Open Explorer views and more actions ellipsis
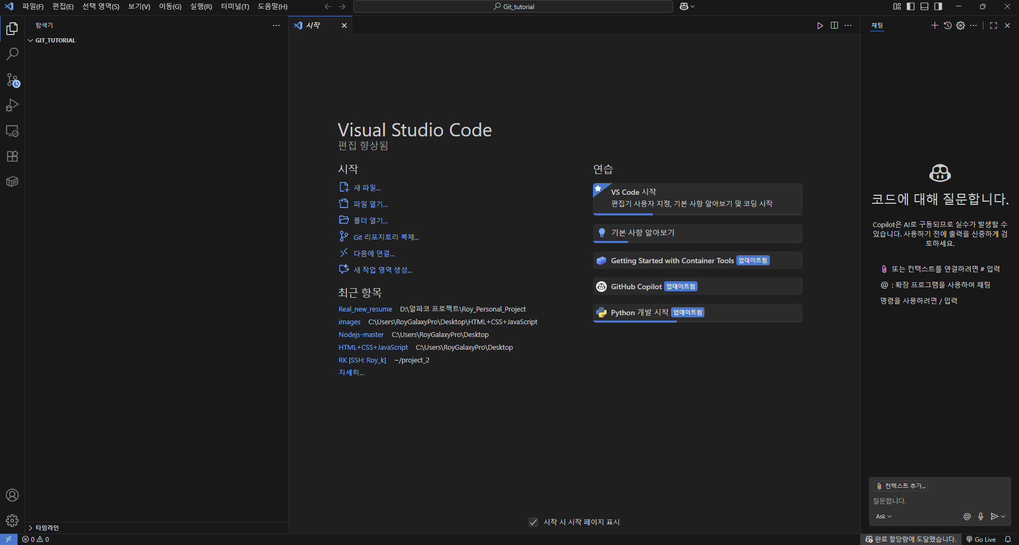The image size is (1019, 545). pos(276,25)
